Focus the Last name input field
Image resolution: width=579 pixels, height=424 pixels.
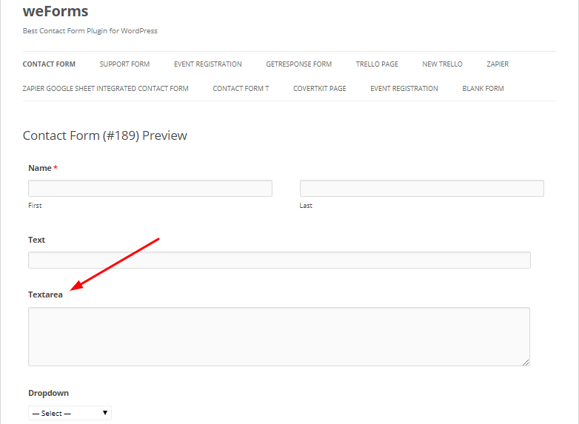(x=422, y=188)
